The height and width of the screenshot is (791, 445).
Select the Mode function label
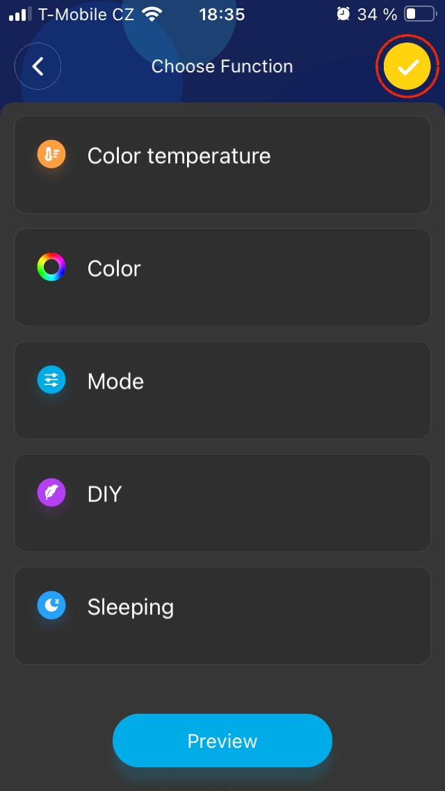coord(115,382)
